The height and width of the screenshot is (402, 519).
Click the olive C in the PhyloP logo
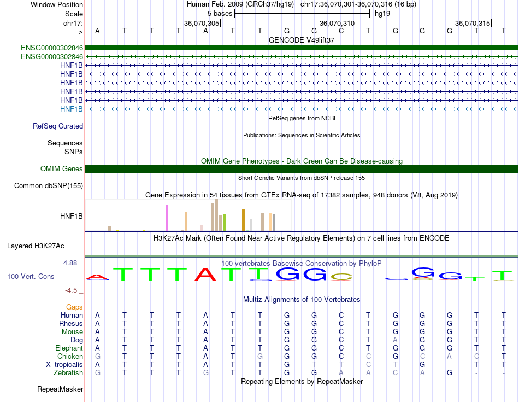coord(341,277)
